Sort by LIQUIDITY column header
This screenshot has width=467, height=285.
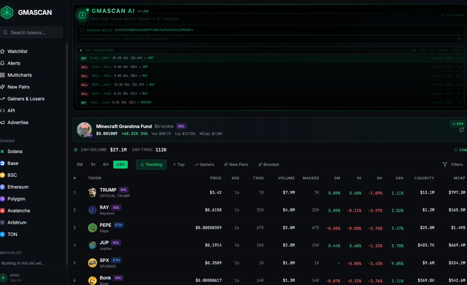[424, 178]
